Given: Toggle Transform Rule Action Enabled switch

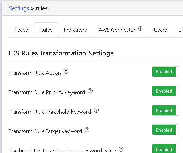Looking at the screenshot, I should click(165, 72).
